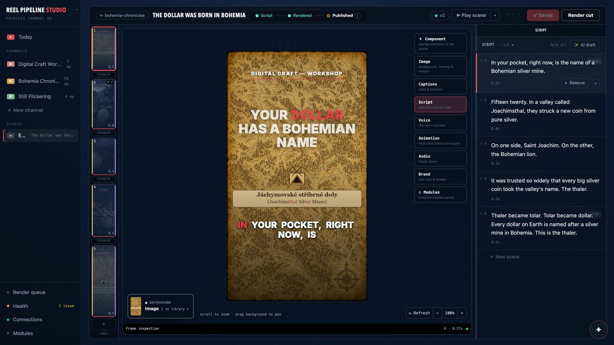Select scene 3 thumbnail in the filmstrip

(104, 156)
